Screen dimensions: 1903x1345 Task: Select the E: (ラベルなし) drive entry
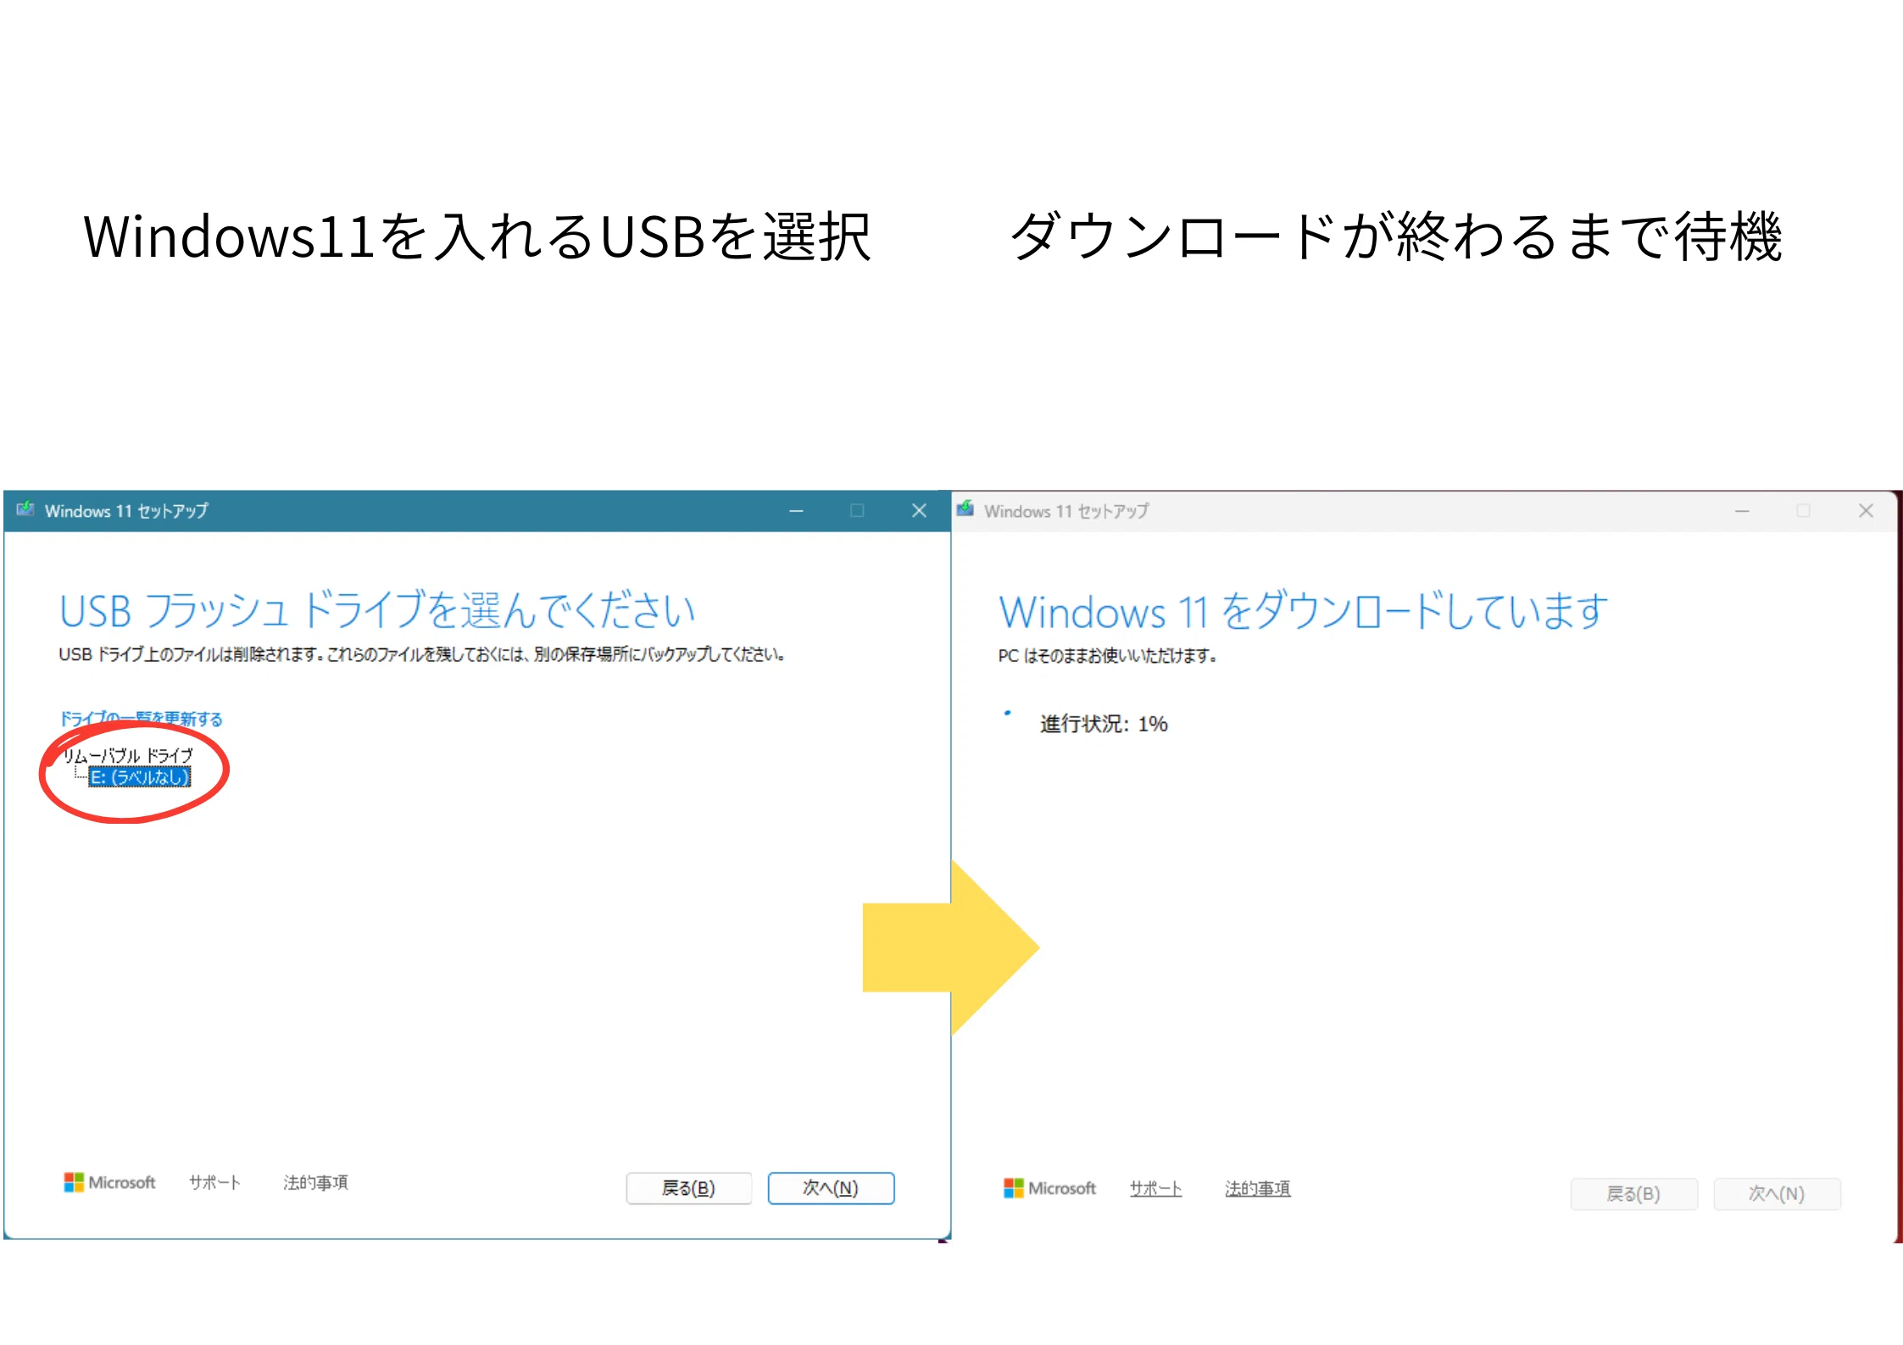[x=140, y=777]
